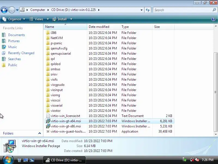Click the Text Document type cell
The height and width of the screenshot is (164, 218).
132,116
